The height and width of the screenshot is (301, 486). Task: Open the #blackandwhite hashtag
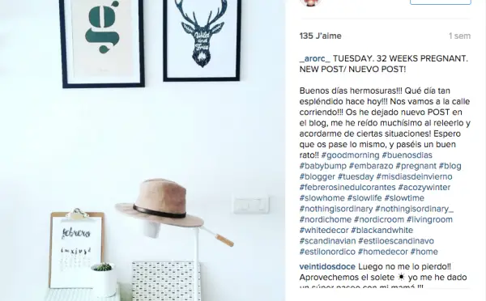tap(382, 231)
